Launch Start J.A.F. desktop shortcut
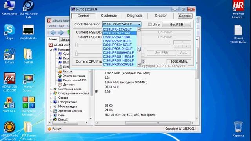 pyautogui.click(x=9, y=105)
